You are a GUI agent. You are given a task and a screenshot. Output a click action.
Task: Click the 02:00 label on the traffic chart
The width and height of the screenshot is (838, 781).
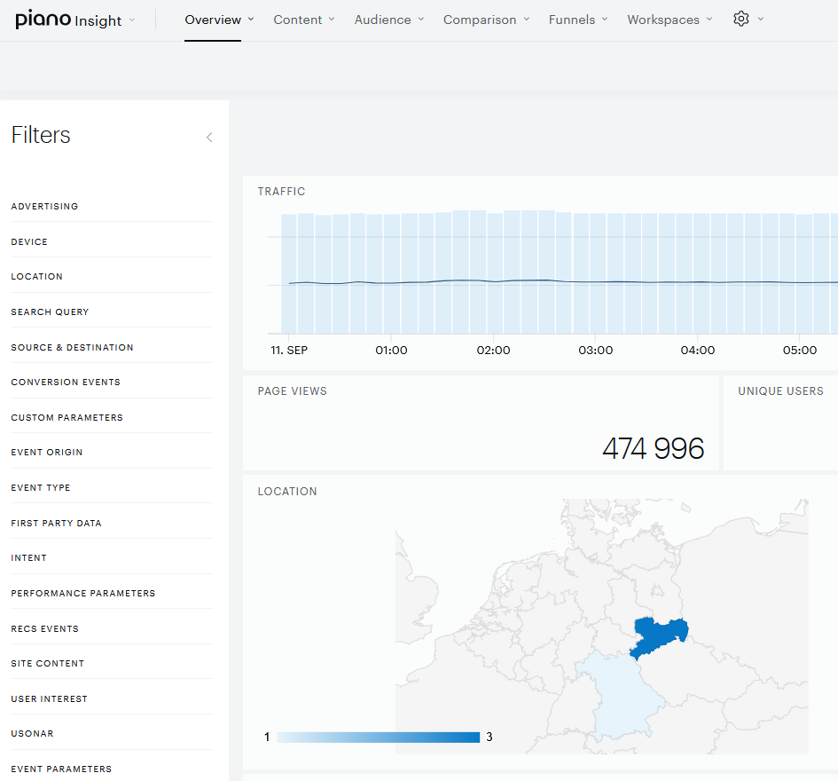point(493,351)
